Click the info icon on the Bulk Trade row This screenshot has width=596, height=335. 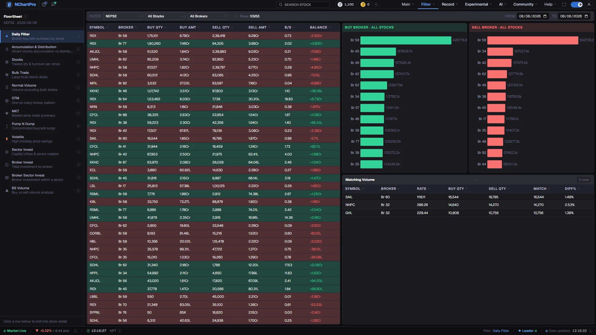point(78,75)
